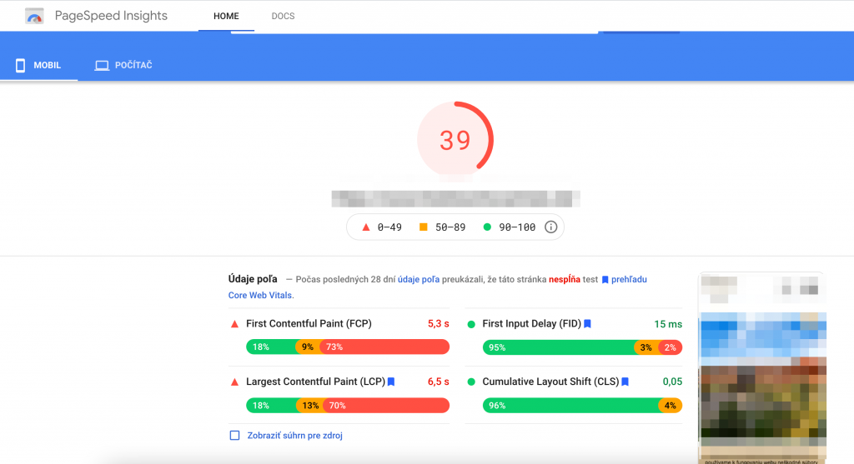
Task: Click the bookmark icon after Largest Contentful Paint (LCP)
Action: [x=391, y=382]
